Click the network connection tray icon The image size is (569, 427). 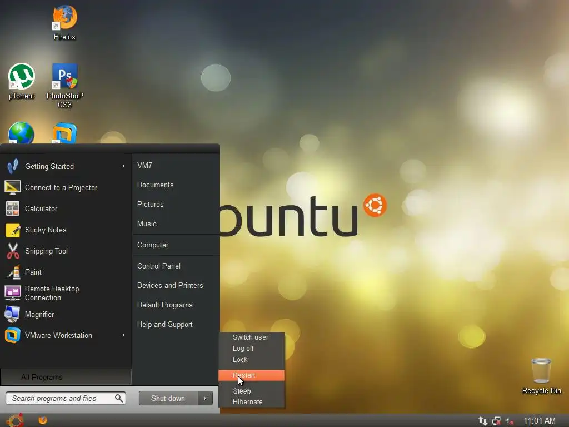click(496, 421)
